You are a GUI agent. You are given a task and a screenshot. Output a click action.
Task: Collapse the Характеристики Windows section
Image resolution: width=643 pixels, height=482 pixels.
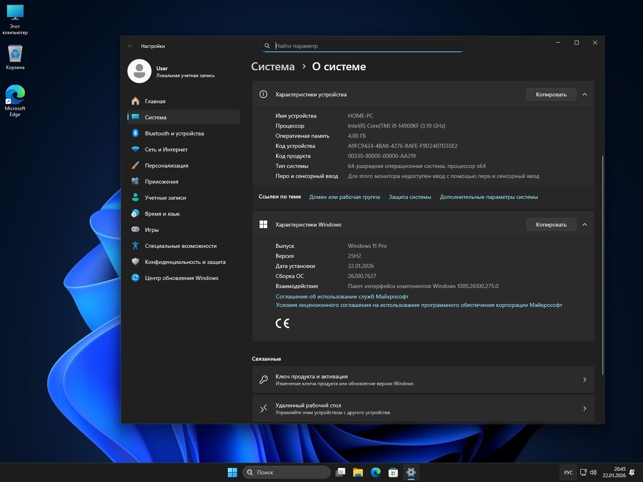coord(585,225)
